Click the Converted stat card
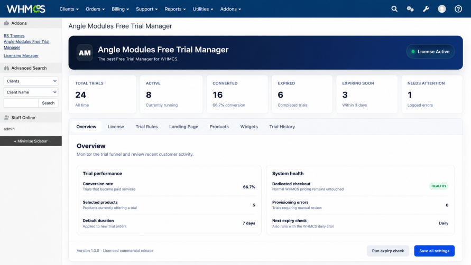Image resolution: width=471 pixels, height=265 pixels. [x=237, y=94]
